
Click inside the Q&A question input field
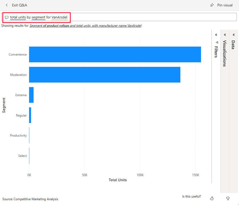[x=119, y=17]
